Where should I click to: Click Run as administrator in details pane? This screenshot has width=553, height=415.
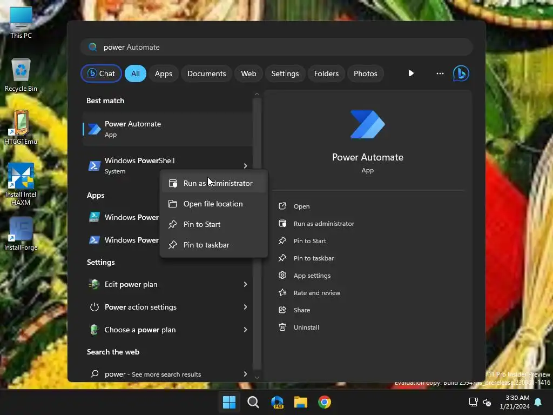[x=324, y=223]
